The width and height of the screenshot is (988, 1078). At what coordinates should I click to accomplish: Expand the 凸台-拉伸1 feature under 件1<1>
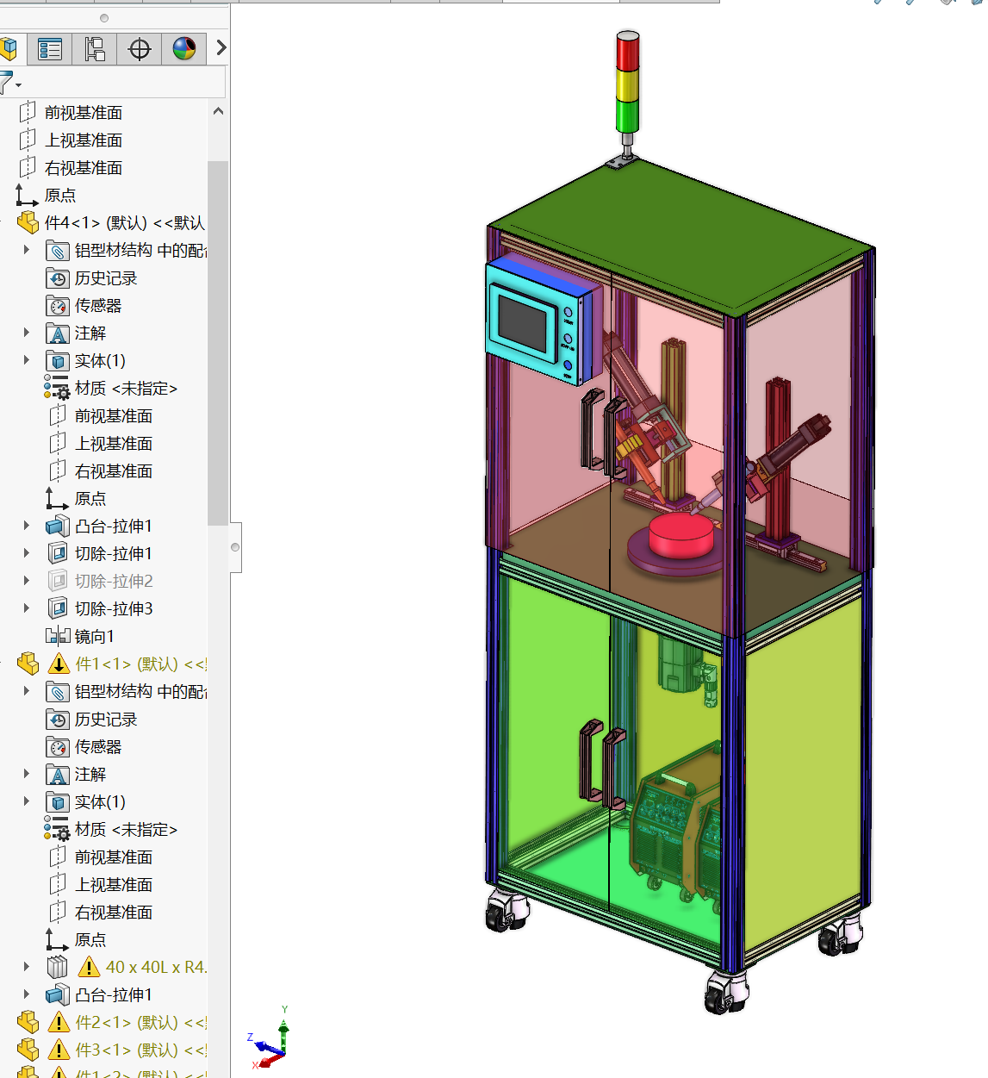click(26, 994)
